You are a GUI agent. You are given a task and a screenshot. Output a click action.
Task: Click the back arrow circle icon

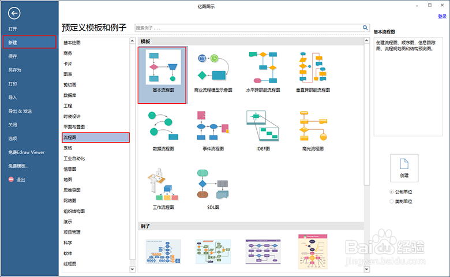click(14, 13)
